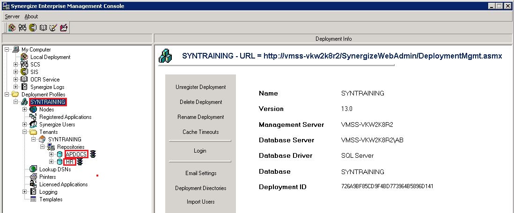This screenshot has height=213, width=514.
Task: Click the Nodes globe icon
Action: (33, 110)
